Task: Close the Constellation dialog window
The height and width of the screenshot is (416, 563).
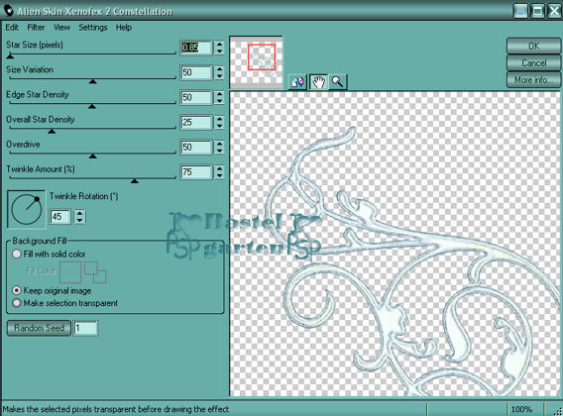Action: click(554, 11)
